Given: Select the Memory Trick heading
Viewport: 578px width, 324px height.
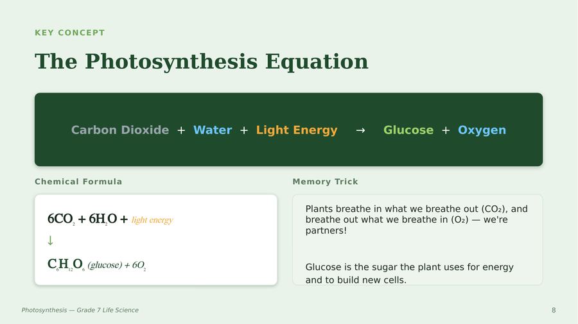Looking at the screenshot, I should click(325, 182).
